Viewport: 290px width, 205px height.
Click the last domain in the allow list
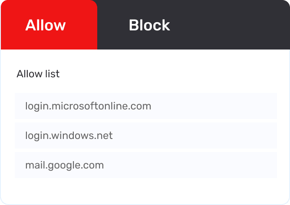click(x=65, y=165)
